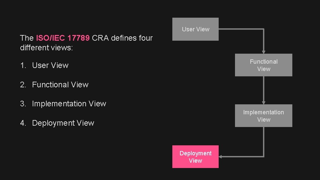Click the pink Deployment View box
This screenshot has width=320, height=180.
(195, 157)
